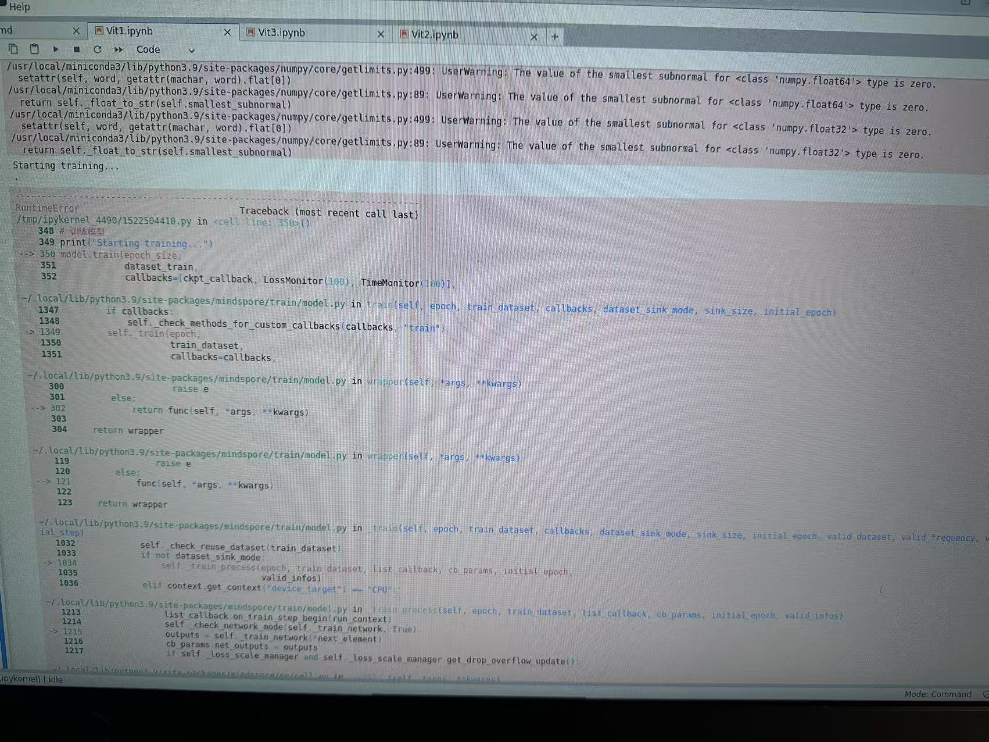Close the Vit1.ipynb tab
This screenshot has height=742, width=989.
pyautogui.click(x=227, y=33)
